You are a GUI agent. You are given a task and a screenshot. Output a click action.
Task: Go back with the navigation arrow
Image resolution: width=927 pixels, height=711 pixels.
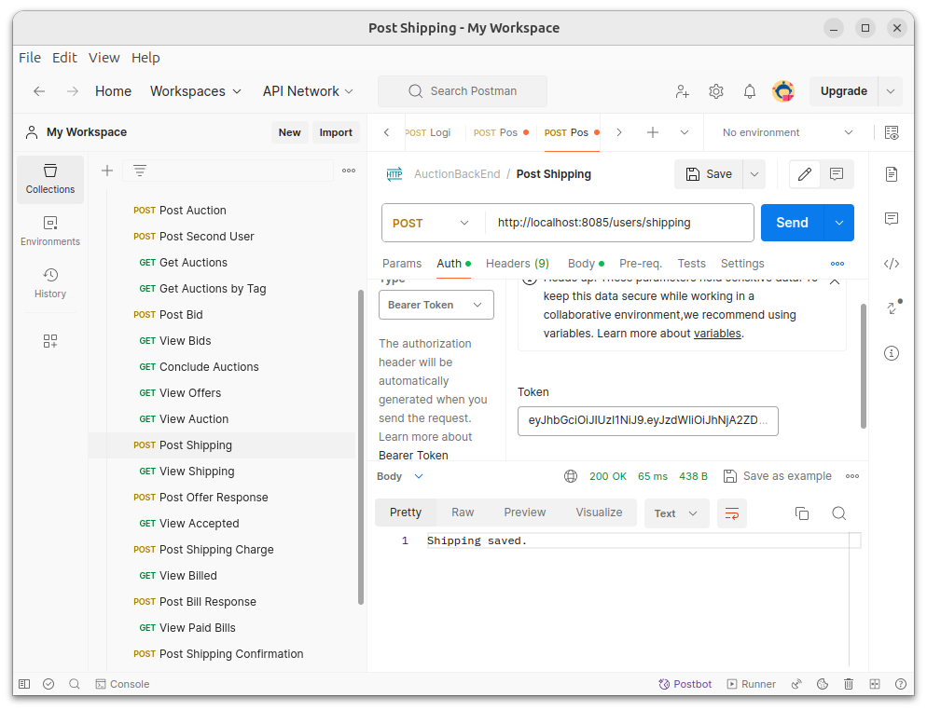(x=39, y=91)
